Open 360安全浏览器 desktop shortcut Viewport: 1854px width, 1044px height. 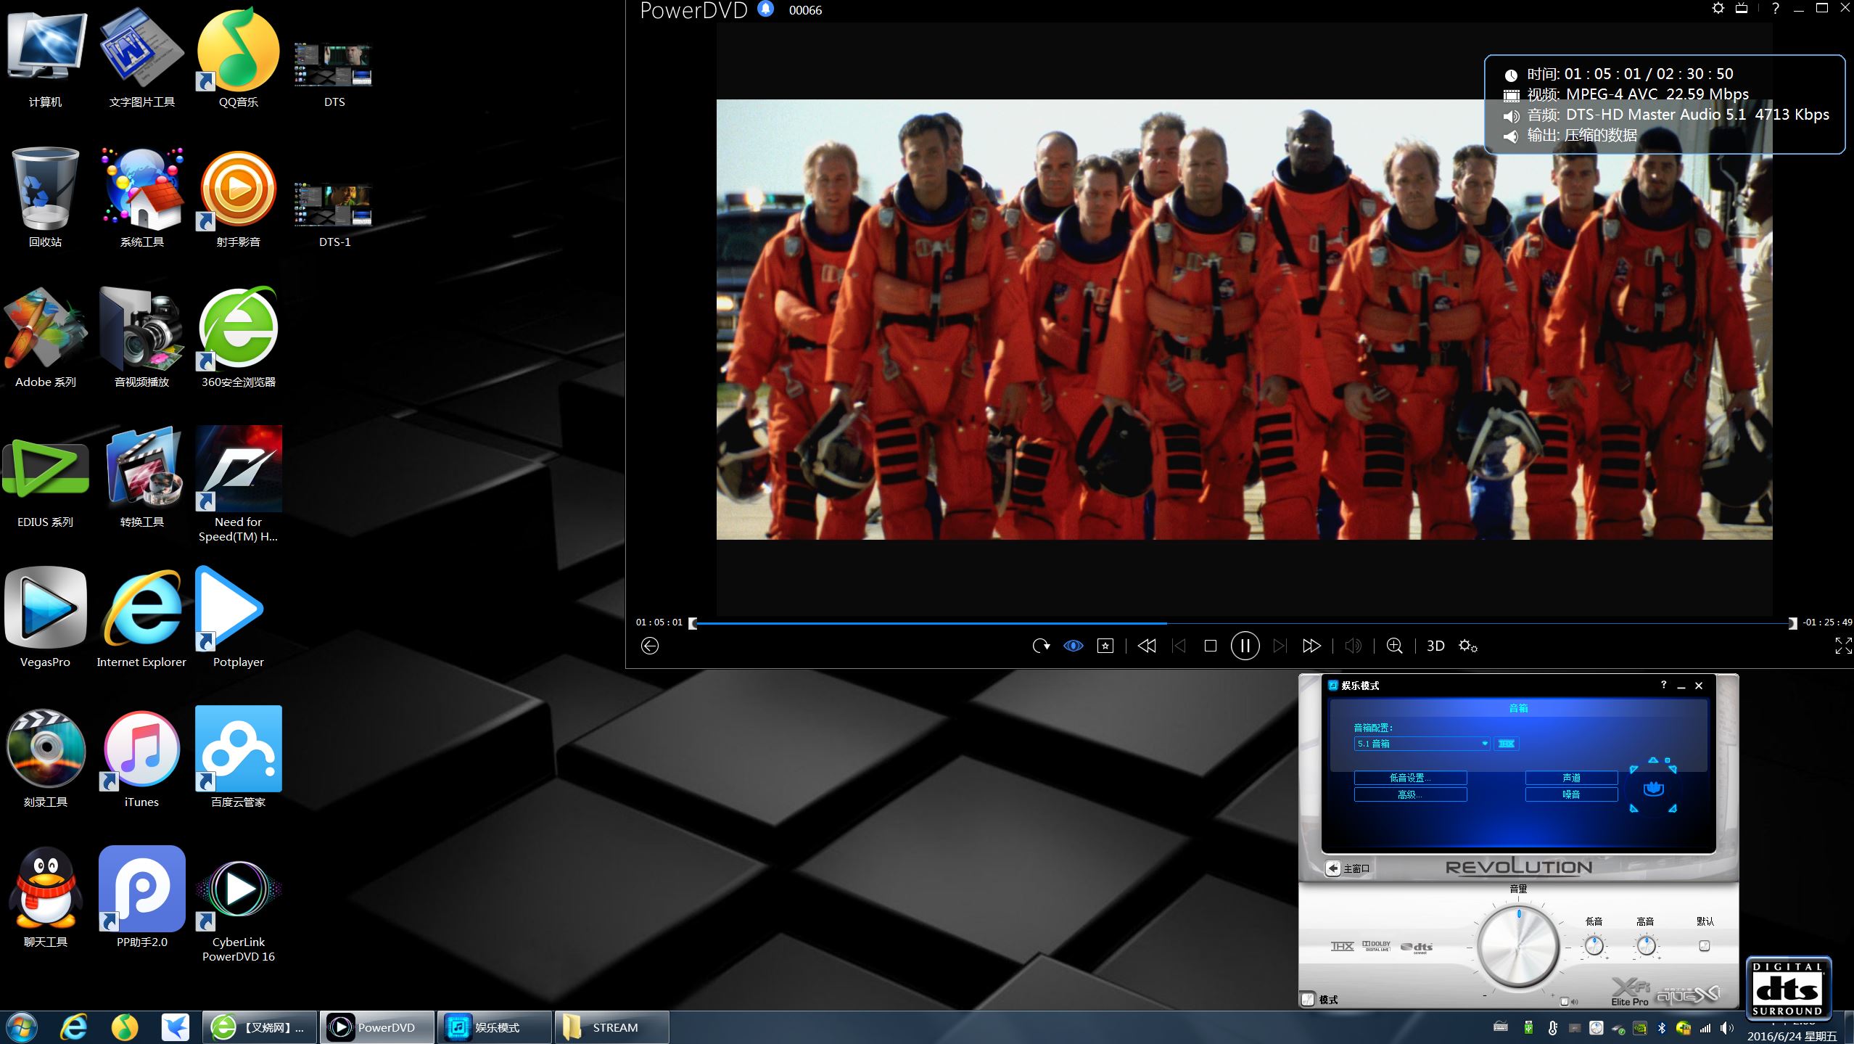(x=238, y=337)
